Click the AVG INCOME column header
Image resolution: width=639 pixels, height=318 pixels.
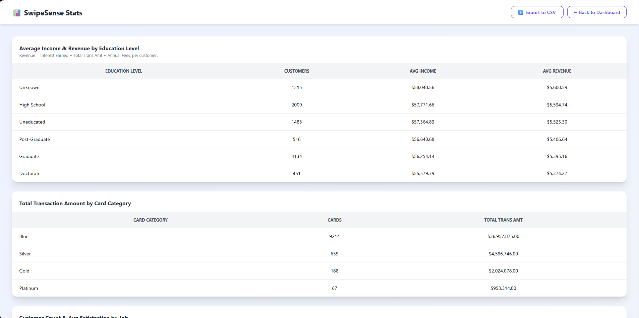(423, 71)
